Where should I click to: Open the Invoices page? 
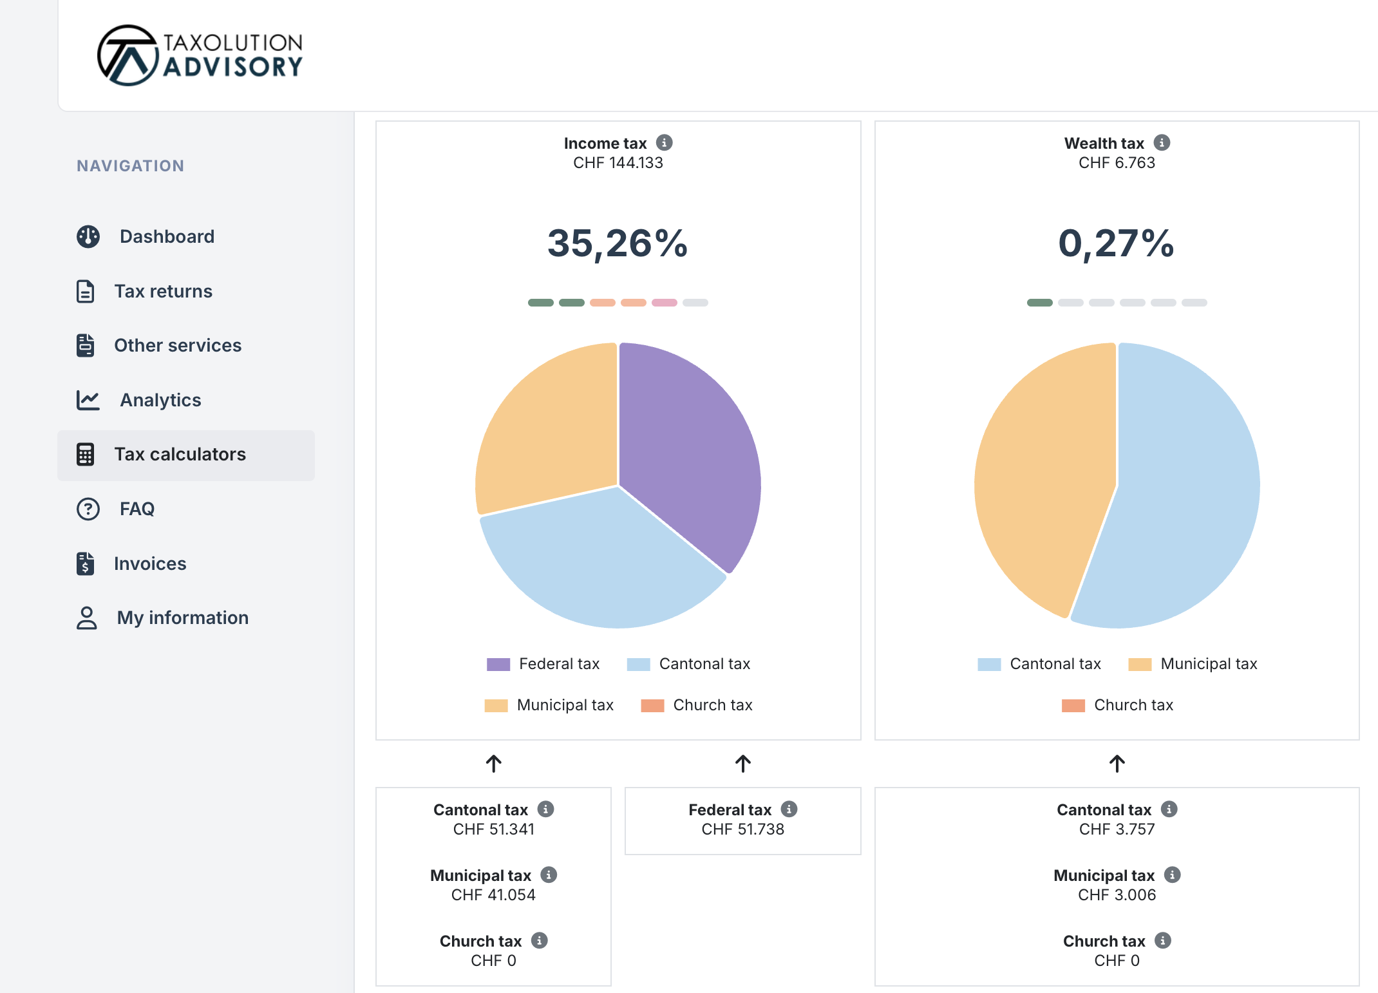pyautogui.click(x=149, y=563)
